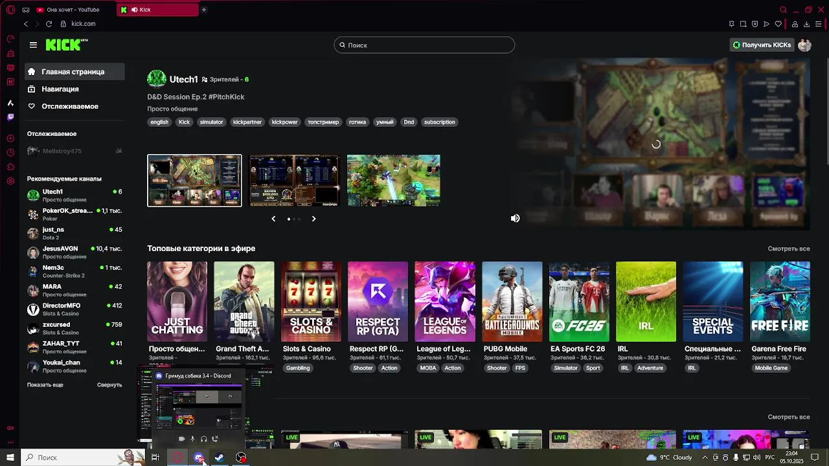Click Смотреть все for top categories
The height and width of the screenshot is (466, 829).
[789, 249]
